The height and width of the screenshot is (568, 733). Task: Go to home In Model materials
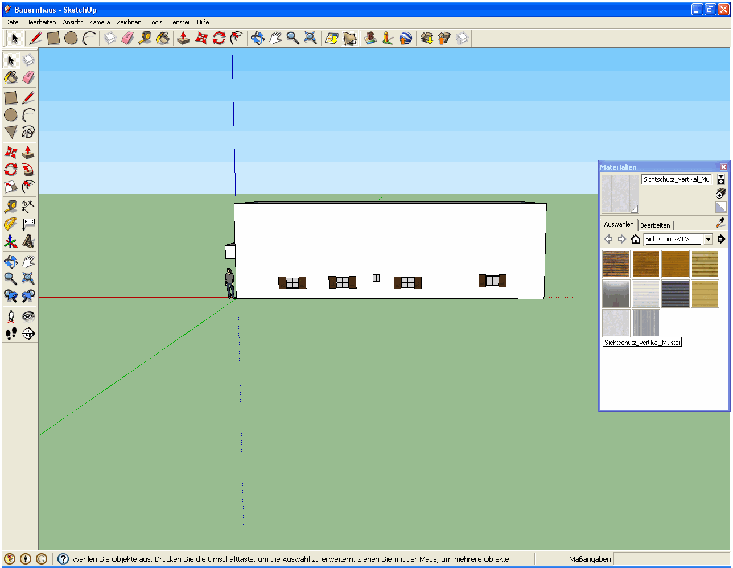(636, 240)
